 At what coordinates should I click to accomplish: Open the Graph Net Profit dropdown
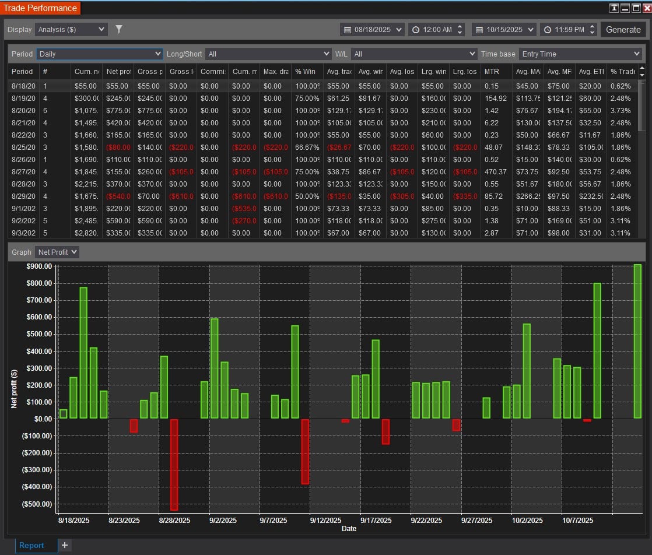point(57,252)
